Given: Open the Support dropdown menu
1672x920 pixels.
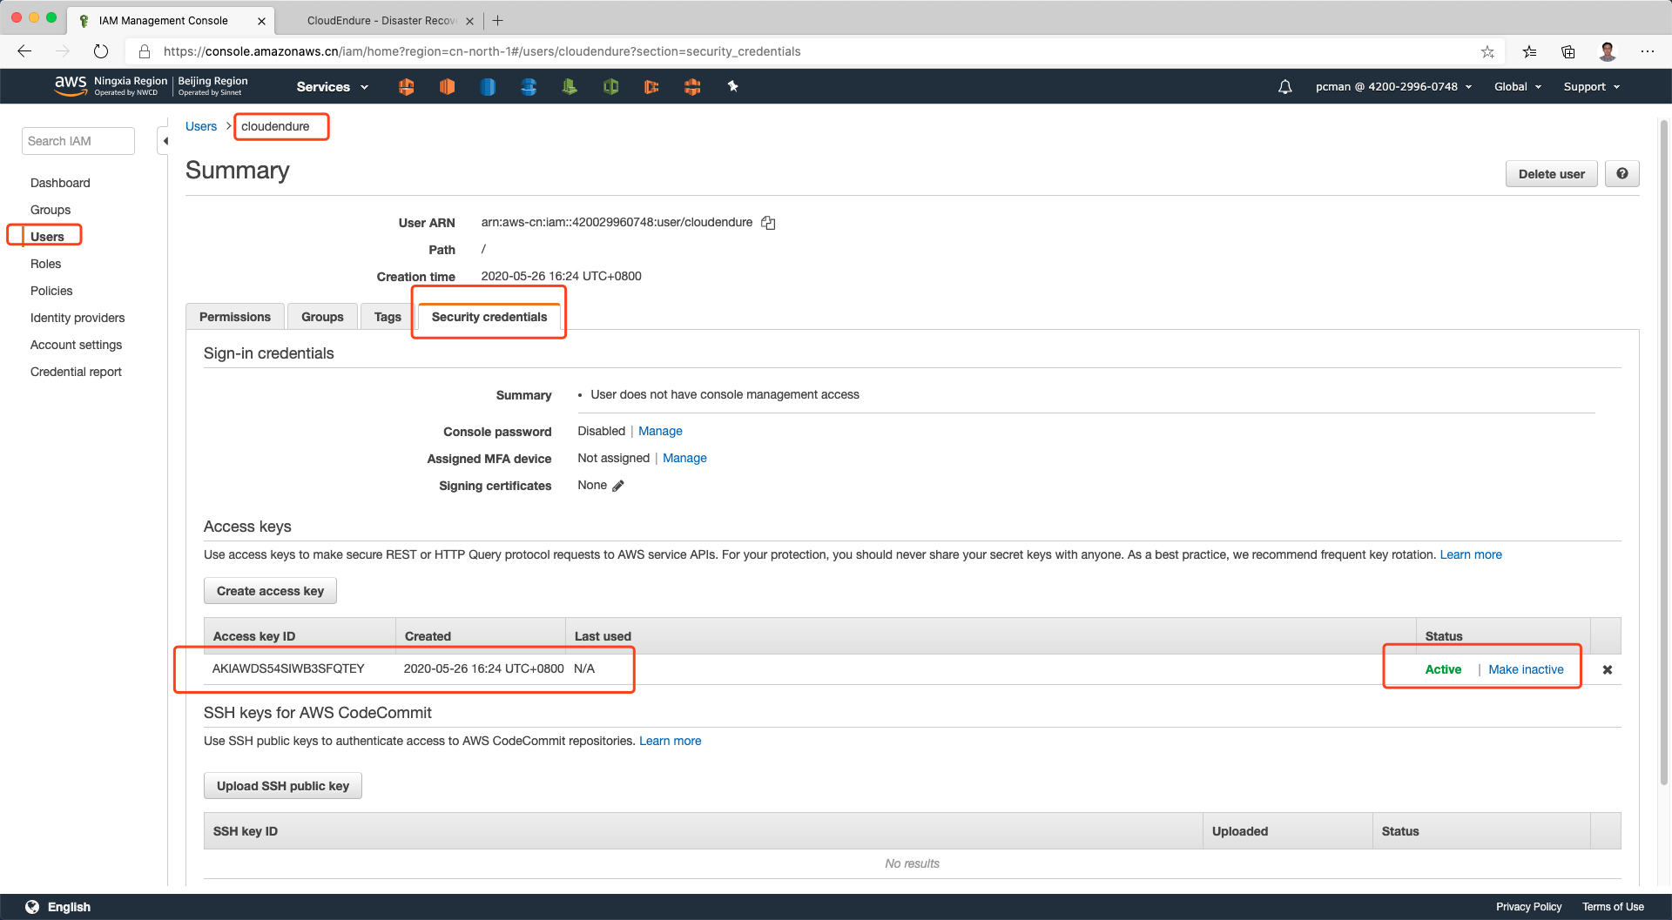Looking at the screenshot, I should [x=1591, y=87].
